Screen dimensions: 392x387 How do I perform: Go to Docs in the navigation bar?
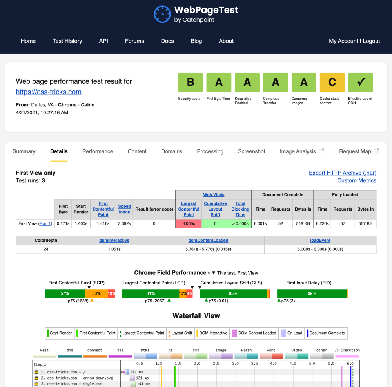[x=167, y=41]
